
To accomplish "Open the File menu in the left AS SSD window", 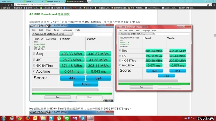I will click(x=34, y=30).
